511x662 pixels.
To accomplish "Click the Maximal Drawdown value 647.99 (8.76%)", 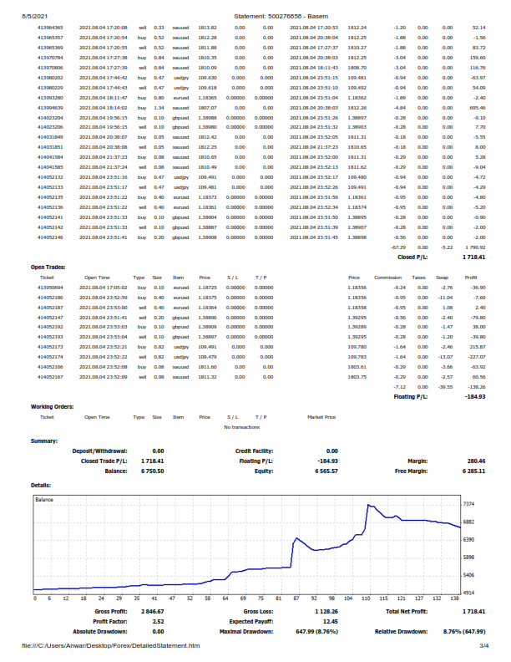I will pos(317,632).
